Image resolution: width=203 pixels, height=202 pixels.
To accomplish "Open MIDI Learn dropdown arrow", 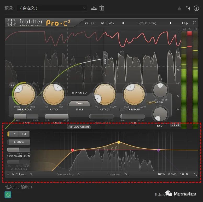I will click(x=31, y=174).
